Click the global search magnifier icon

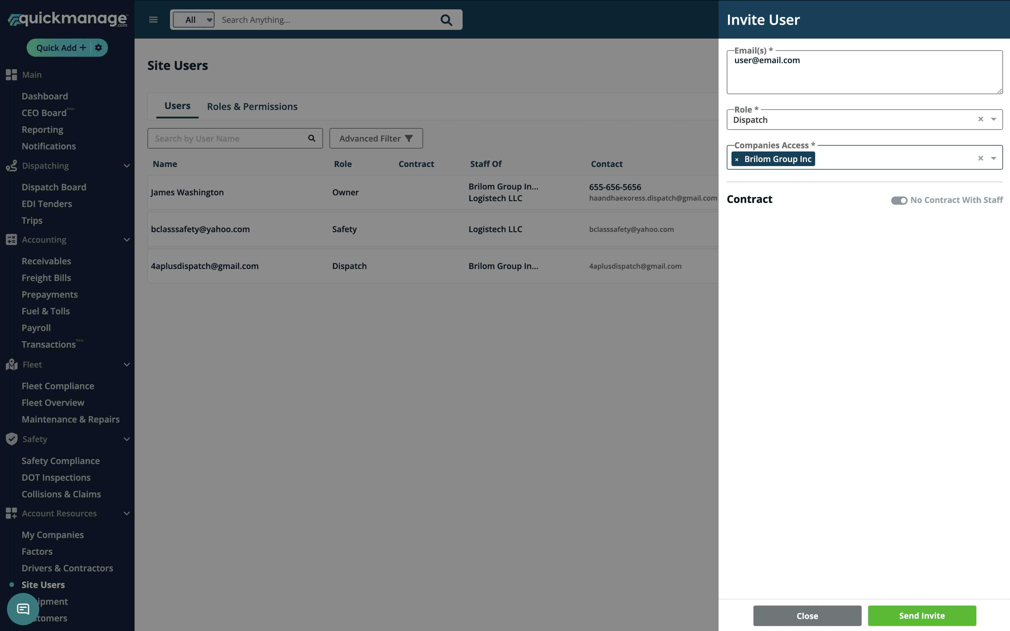click(x=446, y=20)
